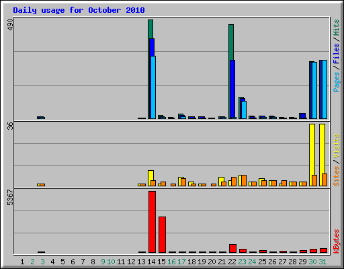This screenshot has width=344, height=269.
Task: Click day 22 on the x-axis
Action: click(232, 262)
